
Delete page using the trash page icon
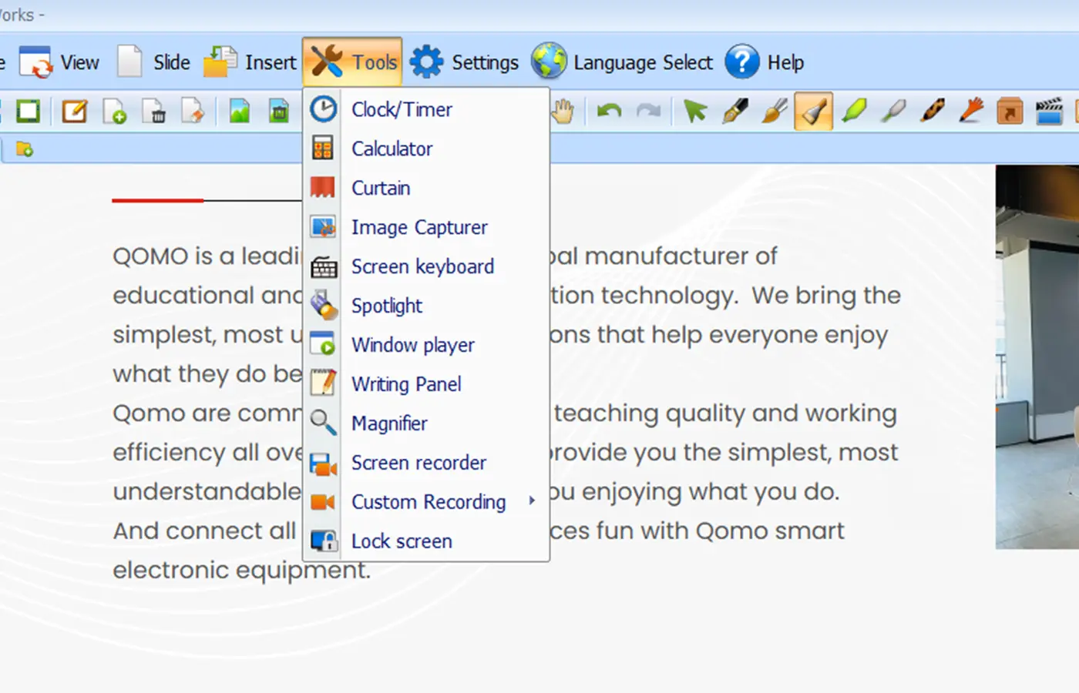(154, 112)
